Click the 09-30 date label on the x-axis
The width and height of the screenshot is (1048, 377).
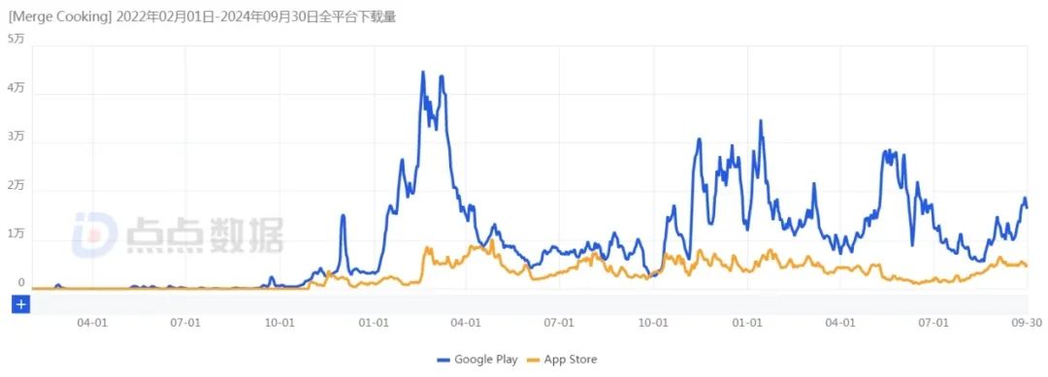[1025, 323]
